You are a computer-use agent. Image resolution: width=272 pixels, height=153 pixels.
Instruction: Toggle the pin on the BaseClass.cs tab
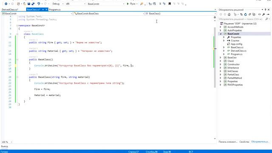43,9
